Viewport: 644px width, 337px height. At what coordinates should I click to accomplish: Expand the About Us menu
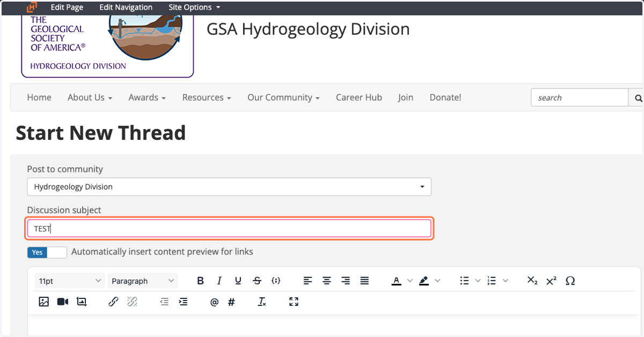[x=90, y=98]
